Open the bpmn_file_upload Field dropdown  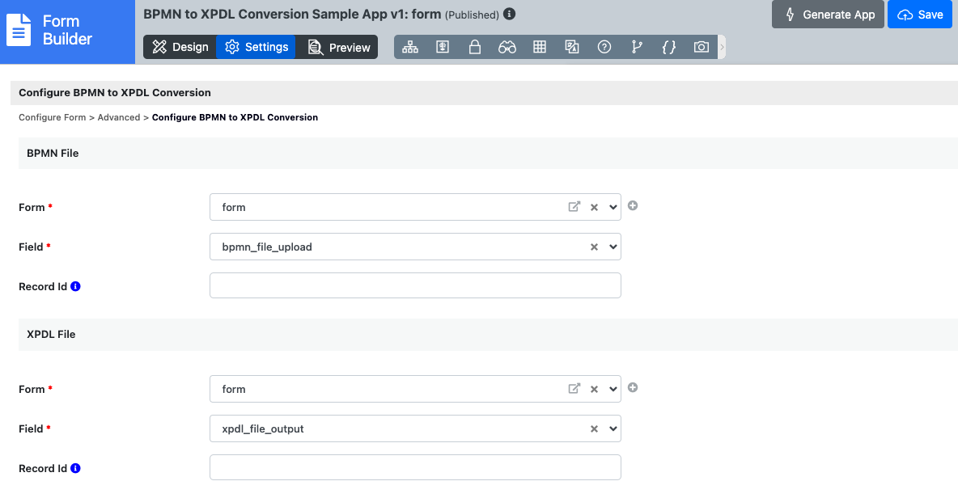pos(613,247)
